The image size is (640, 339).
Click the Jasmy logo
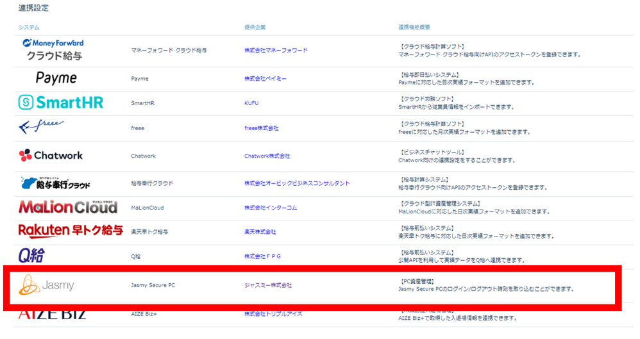point(47,285)
